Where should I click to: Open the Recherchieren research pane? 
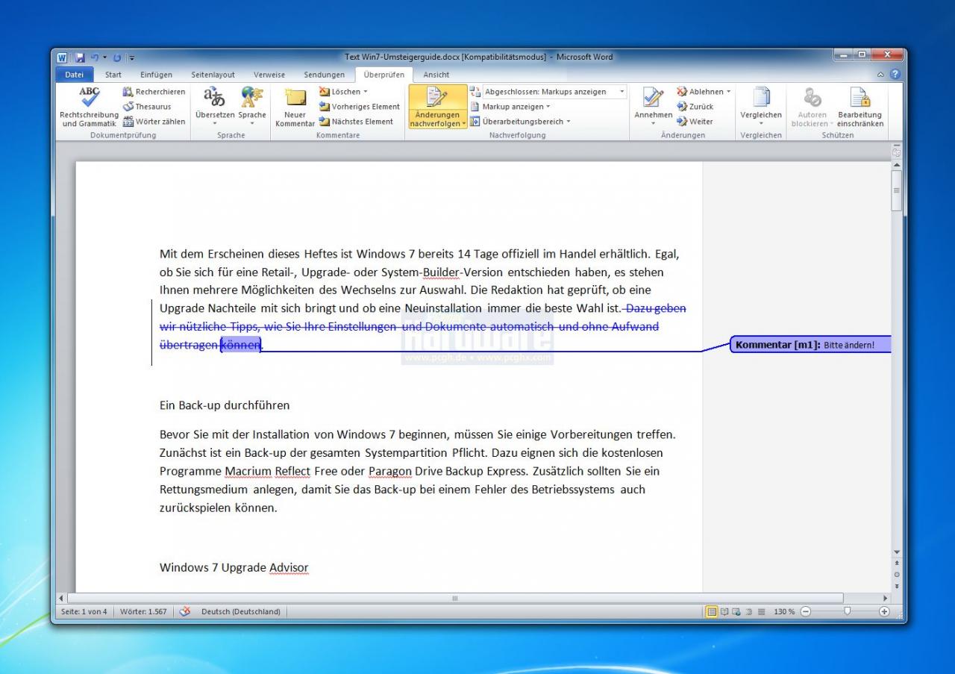[154, 92]
